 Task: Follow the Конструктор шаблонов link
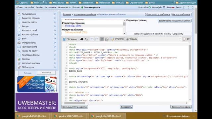pyautogui.click(x=158, y=14)
